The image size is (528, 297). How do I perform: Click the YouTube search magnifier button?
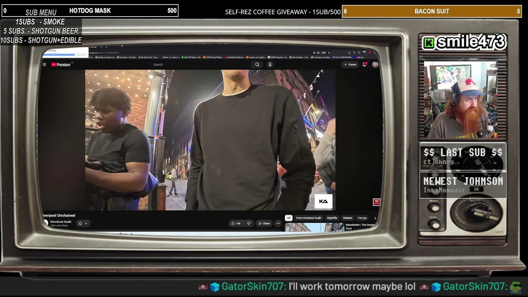[x=257, y=64]
